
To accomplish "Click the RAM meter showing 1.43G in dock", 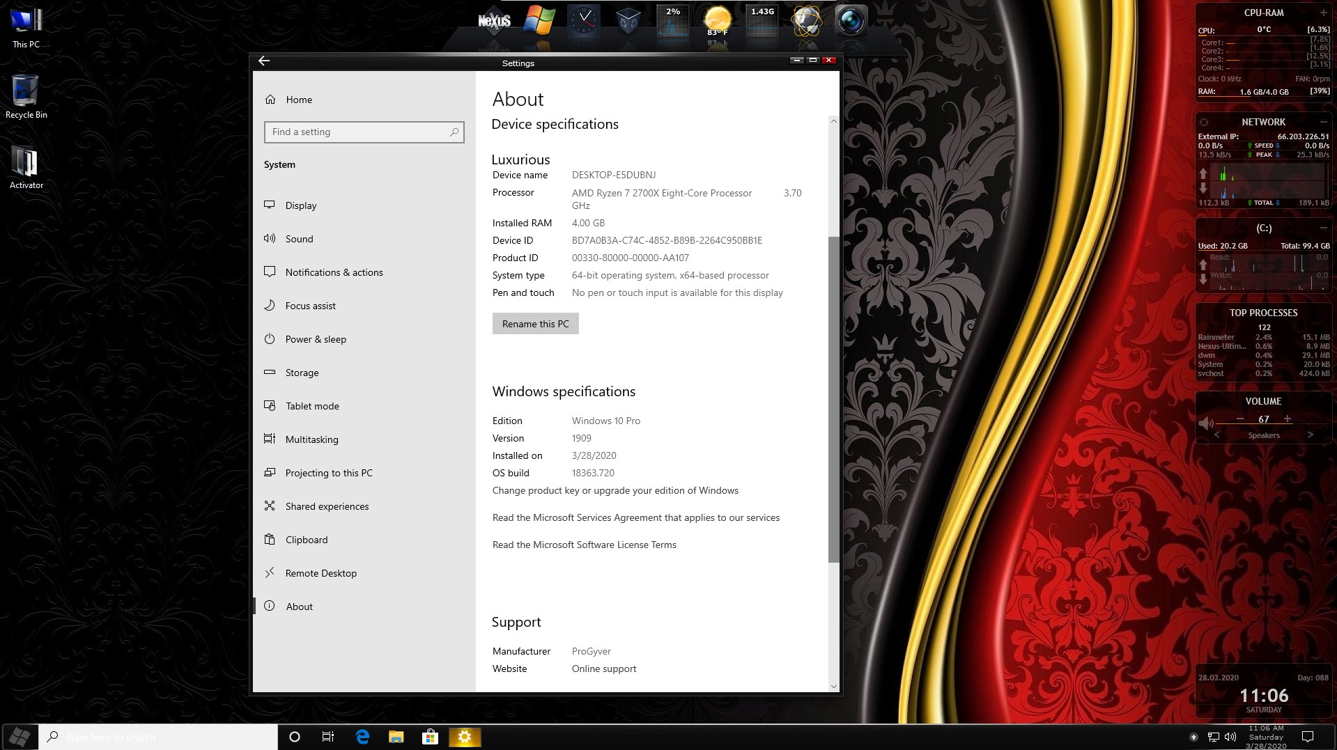I will click(x=762, y=21).
